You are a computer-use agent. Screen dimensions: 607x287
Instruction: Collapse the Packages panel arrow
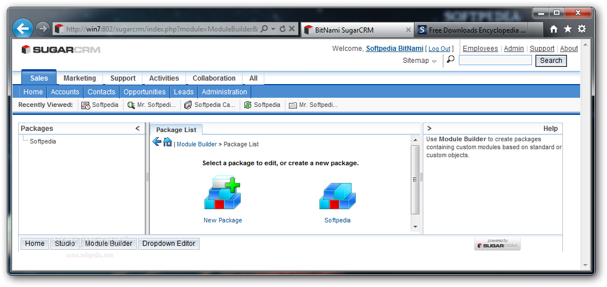tap(137, 129)
